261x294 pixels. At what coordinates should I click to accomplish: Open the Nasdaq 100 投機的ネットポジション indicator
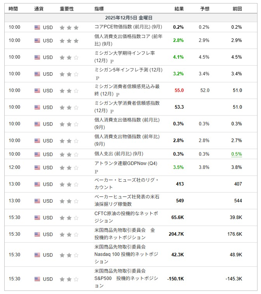pos(126,254)
